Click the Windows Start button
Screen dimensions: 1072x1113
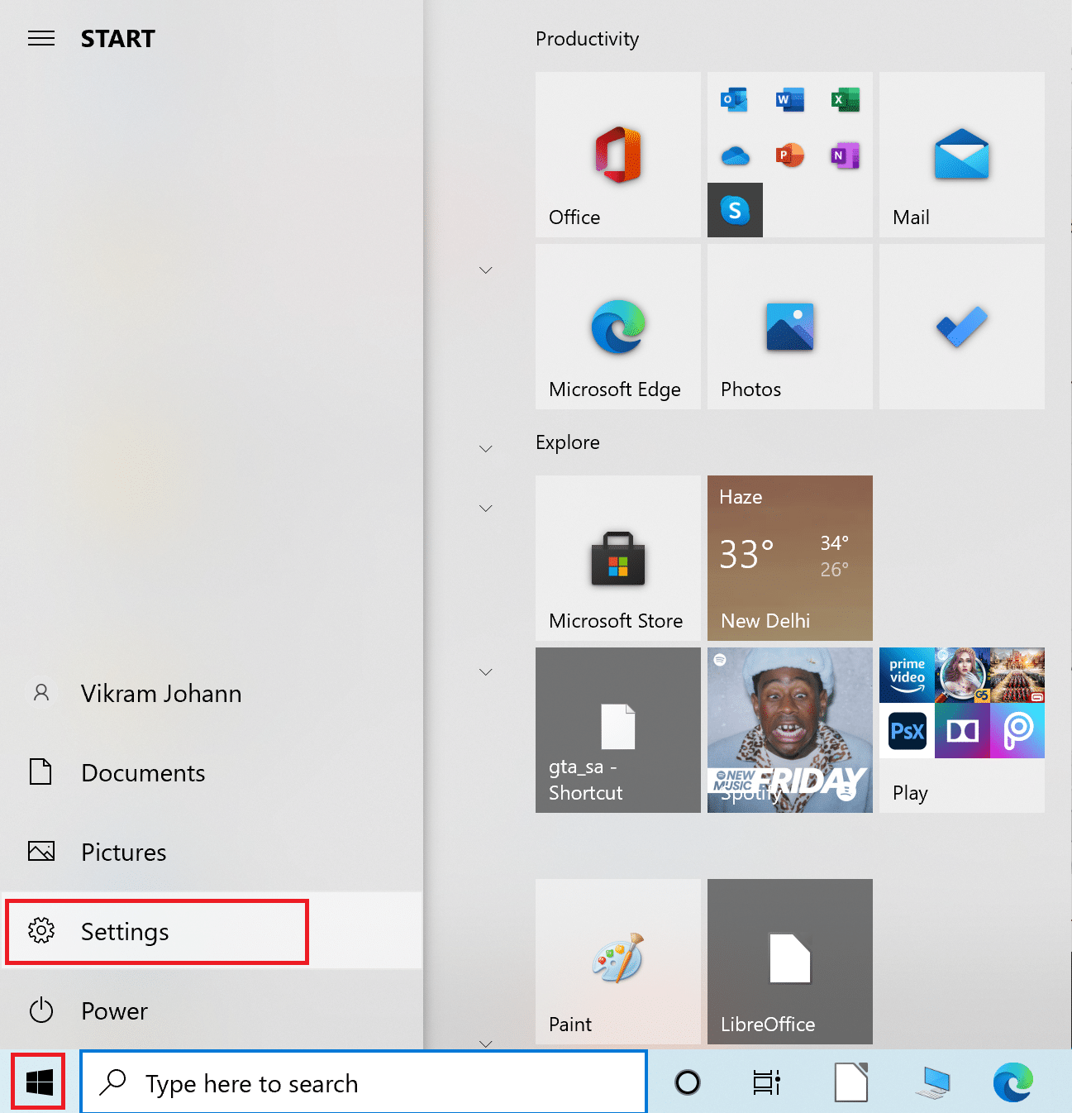click(x=39, y=1082)
